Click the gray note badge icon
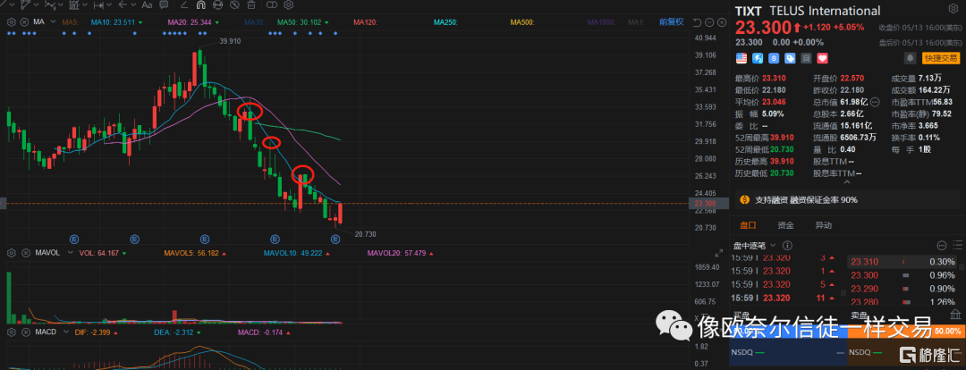Viewport: 966px width, 370px height. point(805,58)
